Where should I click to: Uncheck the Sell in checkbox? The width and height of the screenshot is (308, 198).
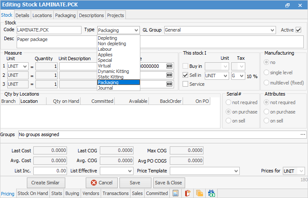click(x=185, y=75)
